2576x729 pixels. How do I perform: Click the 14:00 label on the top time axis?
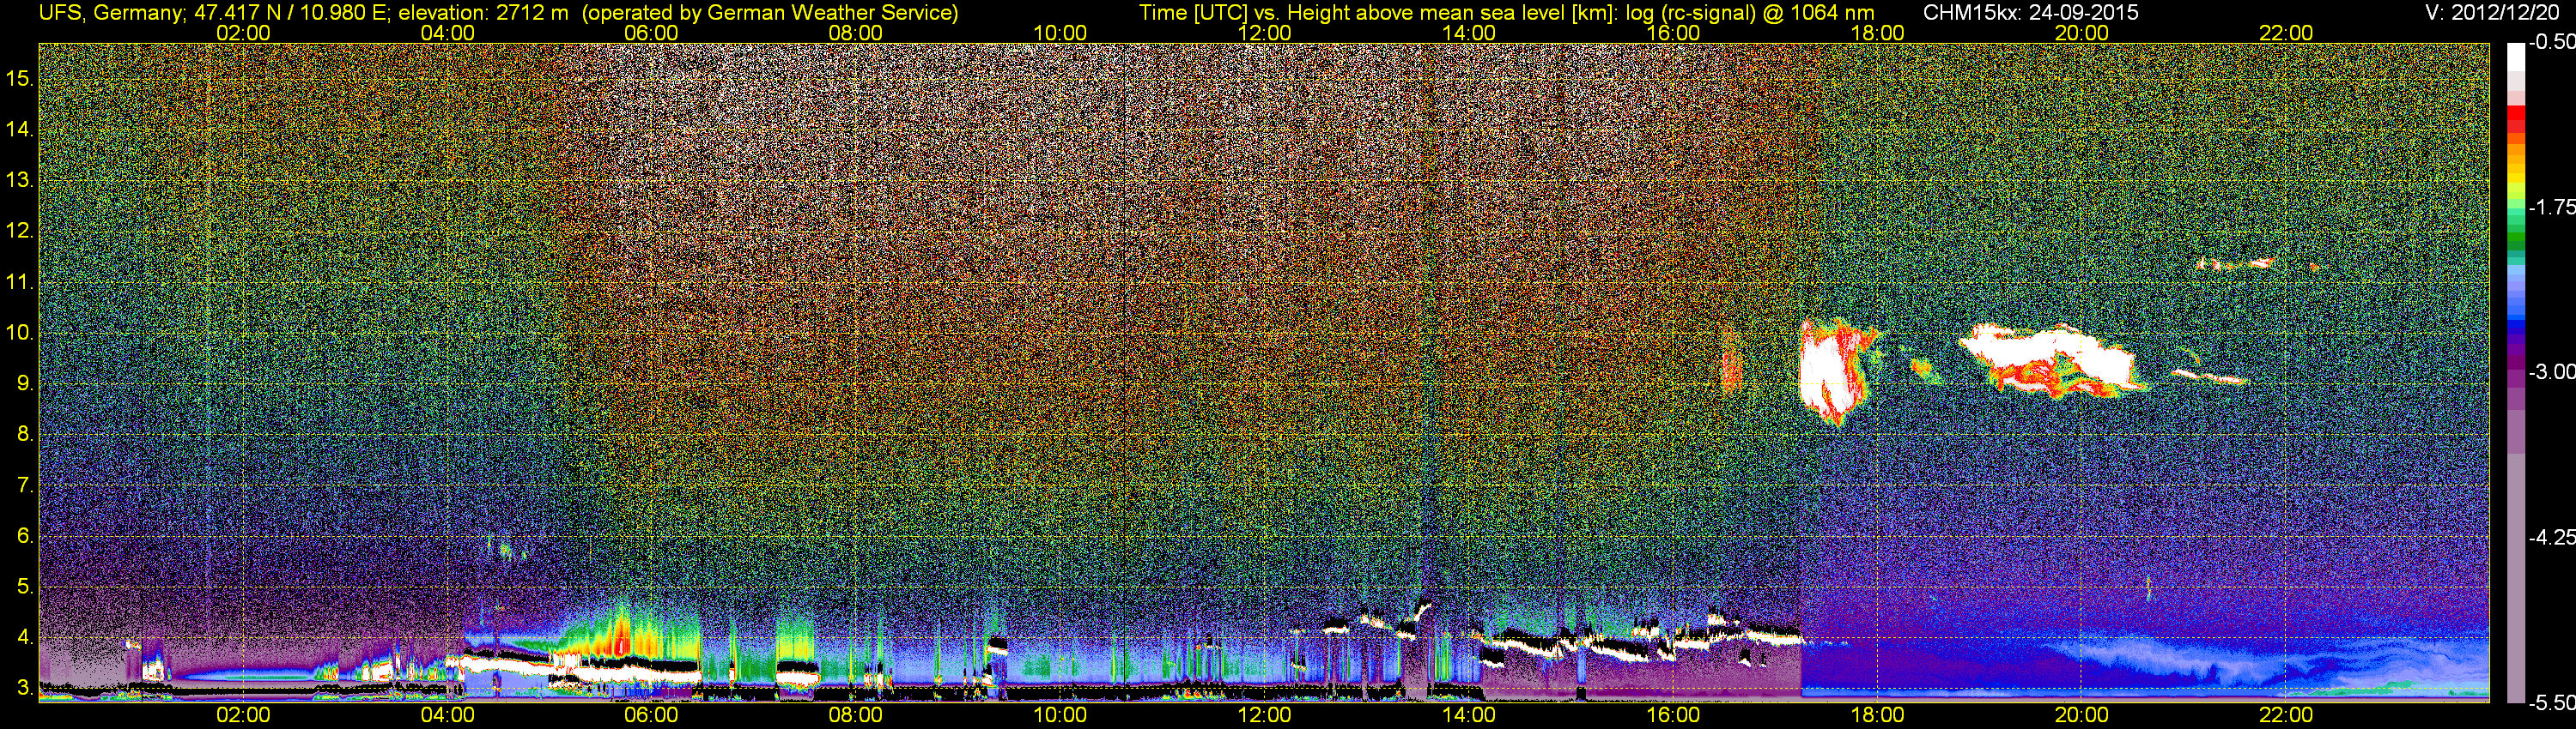pyautogui.click(x=1469, y=33)
